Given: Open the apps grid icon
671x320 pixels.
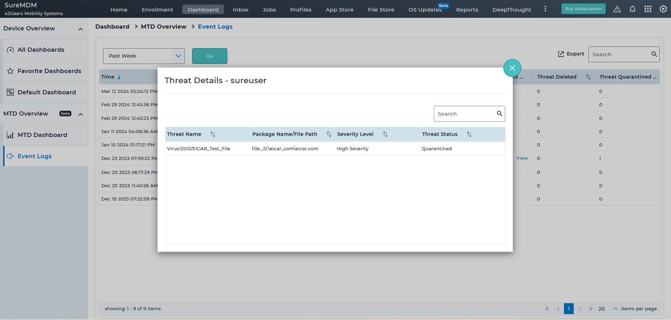Looking at the screenshot, I should click(648, 9).
